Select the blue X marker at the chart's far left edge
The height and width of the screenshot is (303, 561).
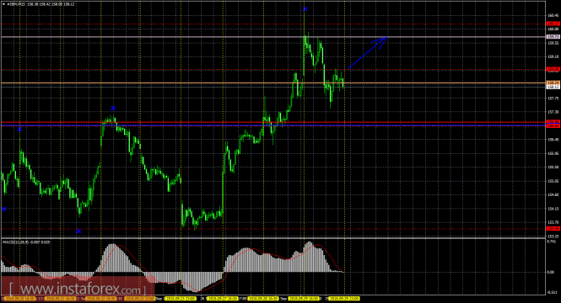4,209
